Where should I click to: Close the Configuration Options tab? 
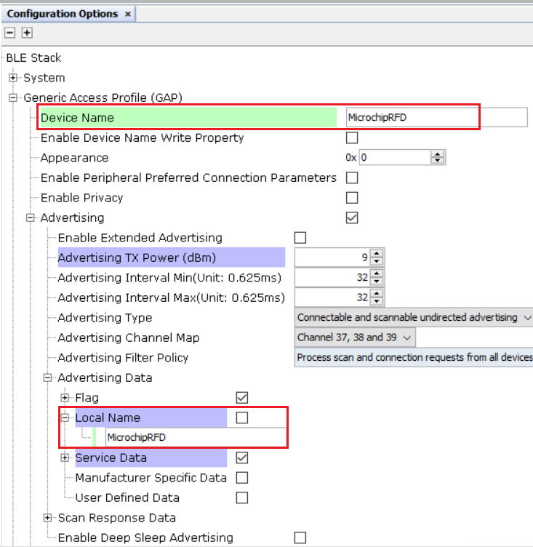point(128,14)
